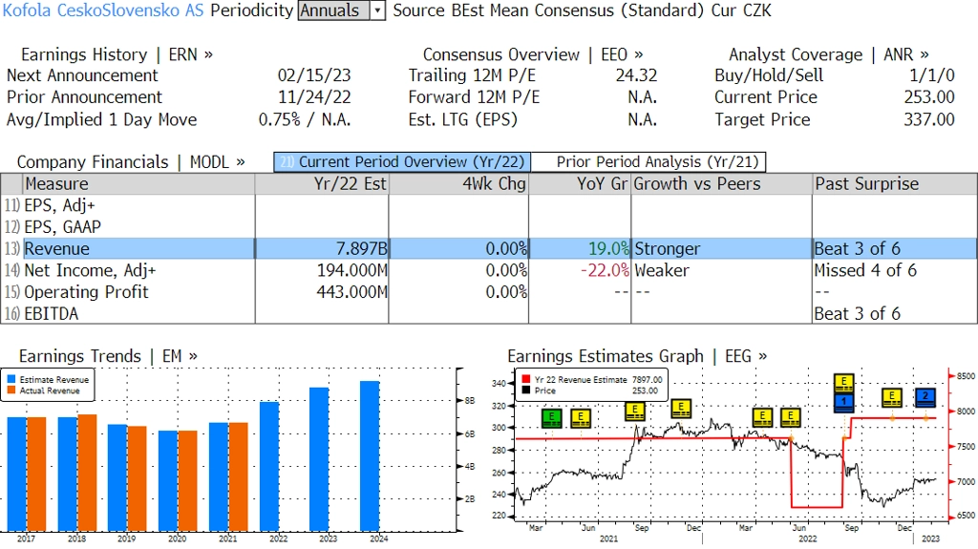Click Beat 3 of 6 in EBITDA row
978x549 pixels.
tap(858, 314)
